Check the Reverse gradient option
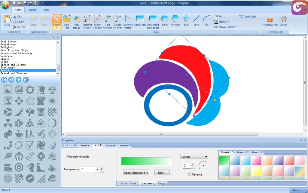Viewport: 308px width, 193px height. [x=189, y=174]
